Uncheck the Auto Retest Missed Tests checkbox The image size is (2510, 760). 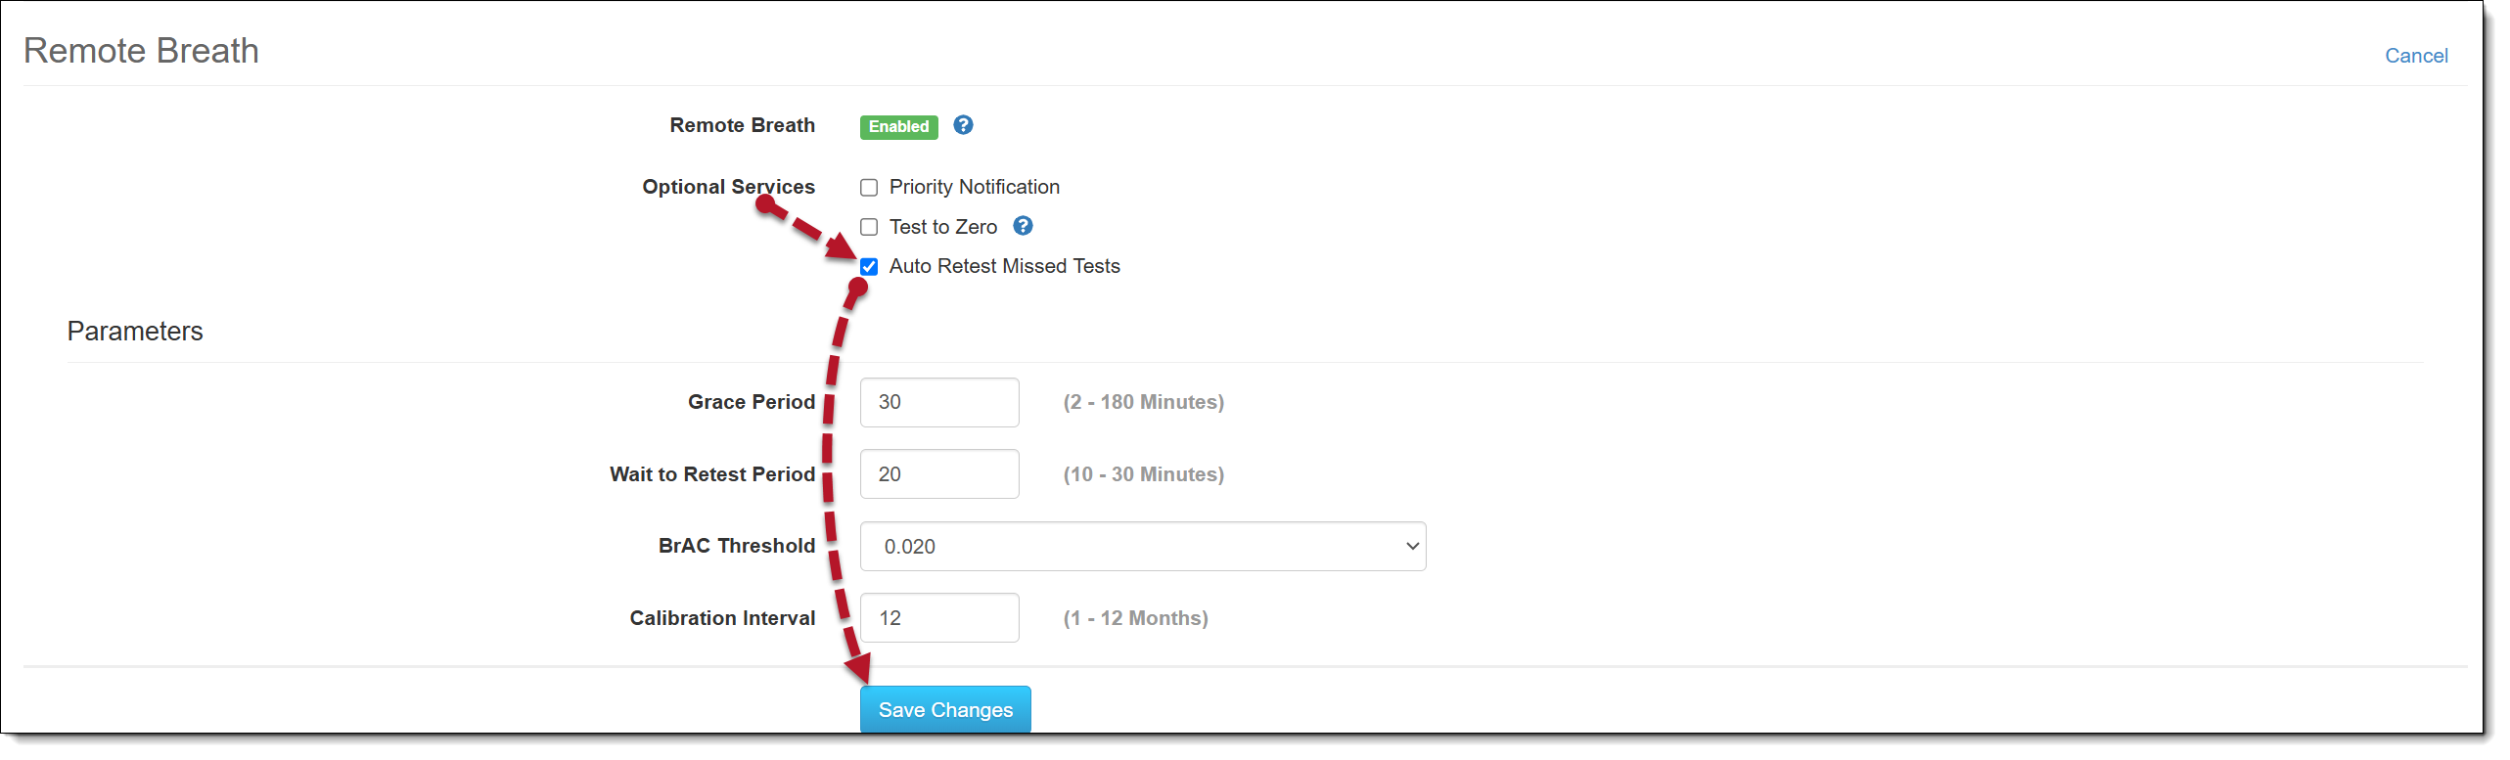point(869,267)
